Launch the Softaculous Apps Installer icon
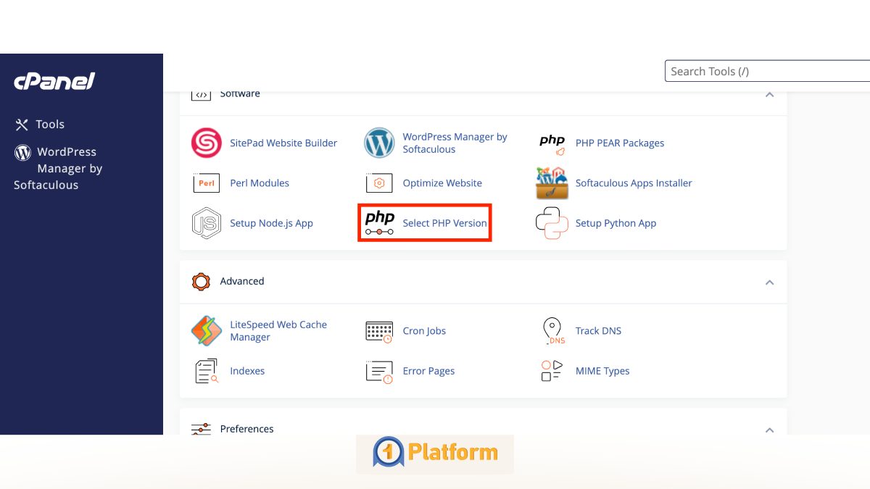870x489 pixels. point(551,183)
